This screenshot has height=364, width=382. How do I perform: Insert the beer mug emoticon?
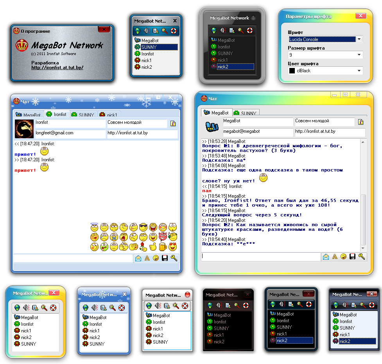point(163,247)
